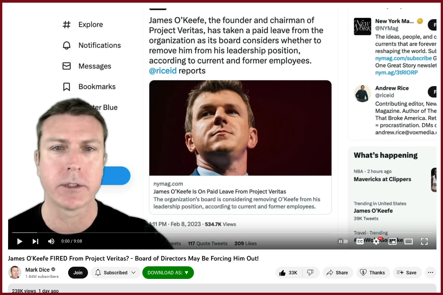
Task: Click the Notifications bell icon in video
Action: [x=67, y=45]
